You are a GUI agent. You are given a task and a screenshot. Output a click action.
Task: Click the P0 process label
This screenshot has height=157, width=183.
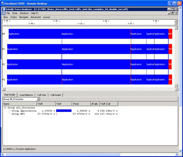point(3,34)
